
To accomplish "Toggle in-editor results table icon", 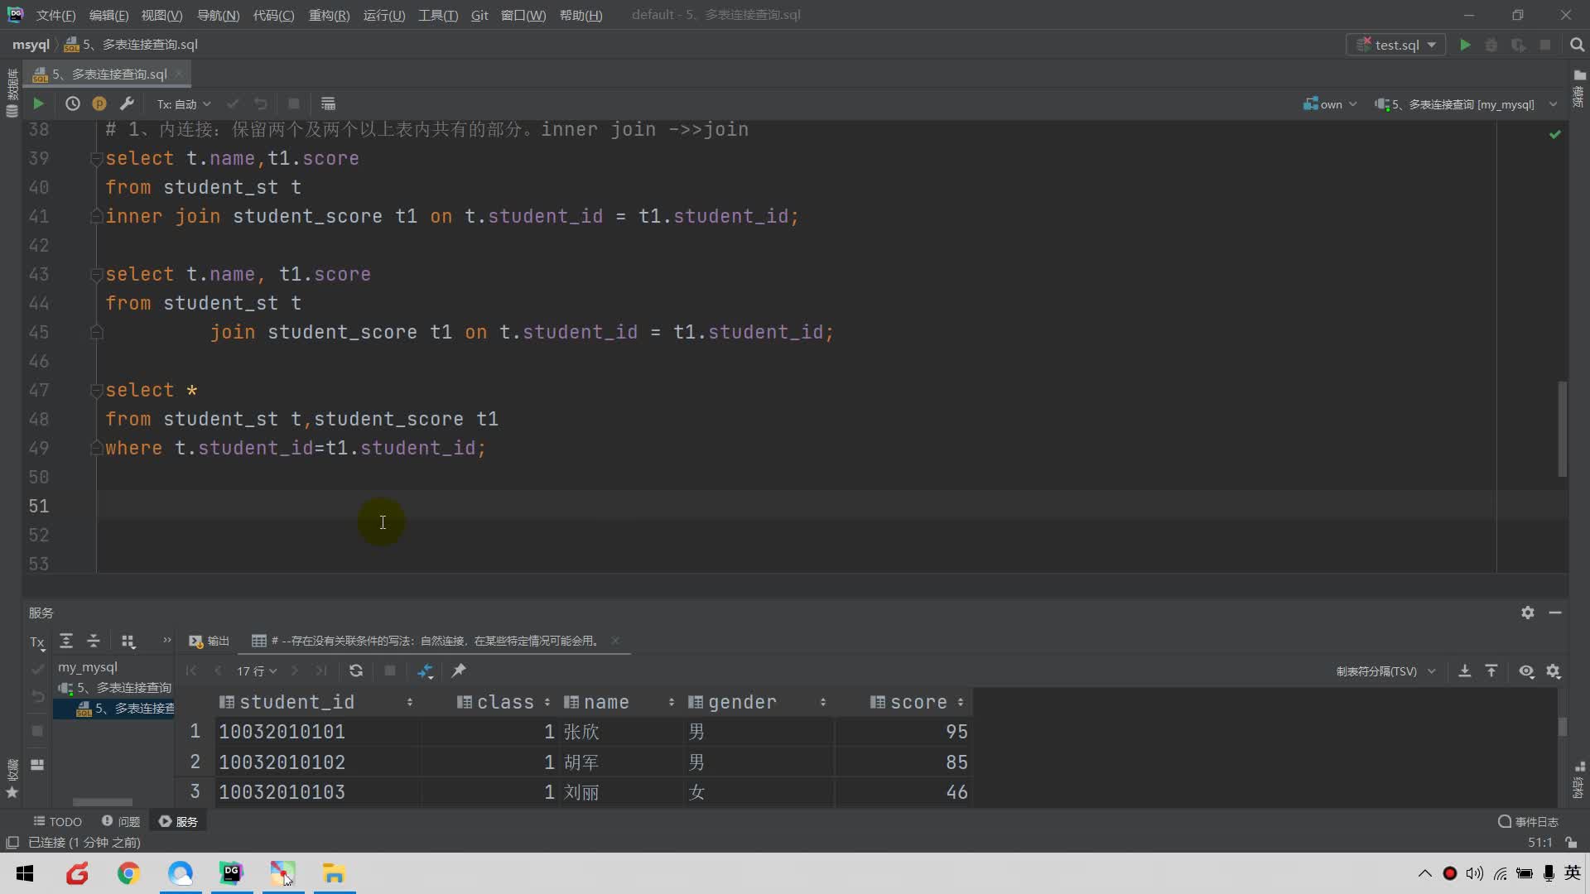I will (328, 103).
